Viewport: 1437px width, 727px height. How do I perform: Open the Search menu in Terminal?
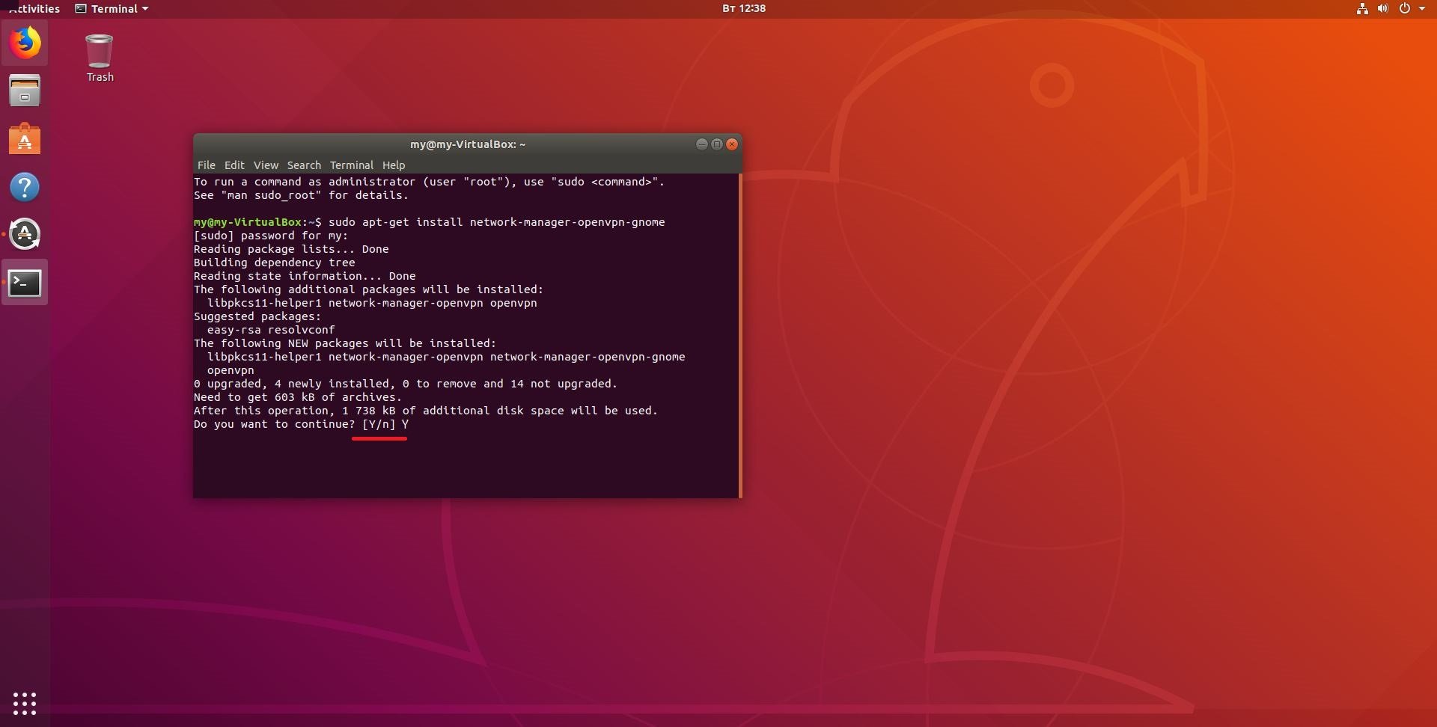pos(304,165)
